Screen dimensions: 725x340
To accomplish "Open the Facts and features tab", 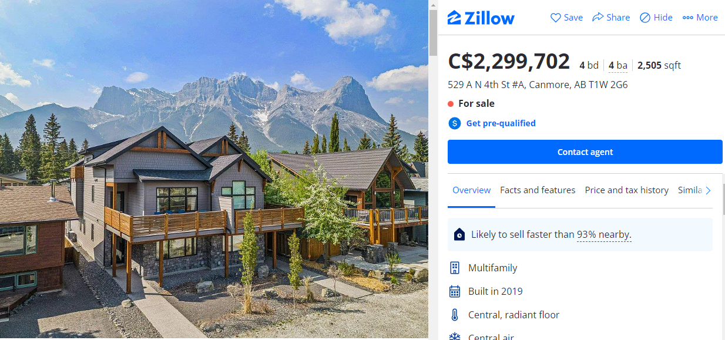I will 538,190.
